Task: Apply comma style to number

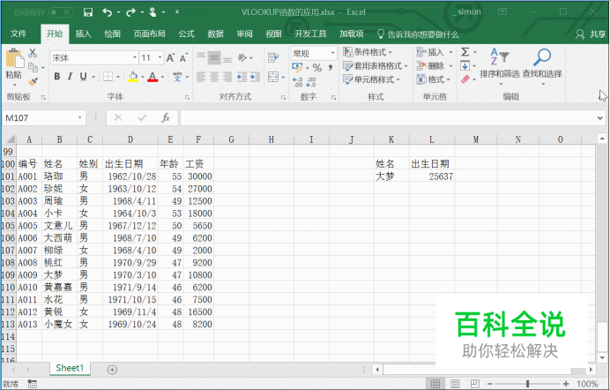Action: pos(331,68)
